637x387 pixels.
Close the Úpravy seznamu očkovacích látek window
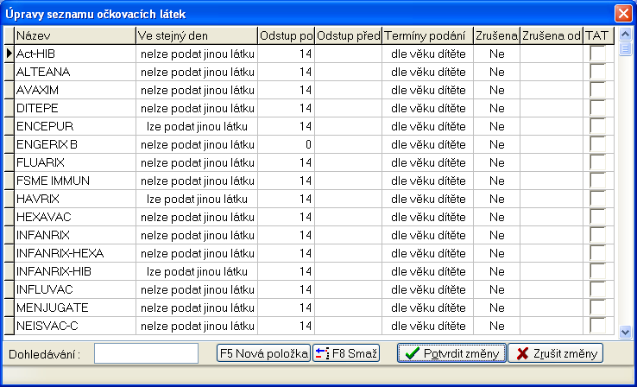coord(621,14)
